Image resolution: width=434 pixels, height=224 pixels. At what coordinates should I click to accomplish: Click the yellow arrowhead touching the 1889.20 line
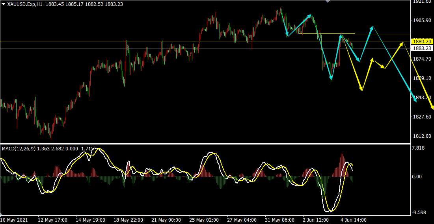(x=402, y=43)
